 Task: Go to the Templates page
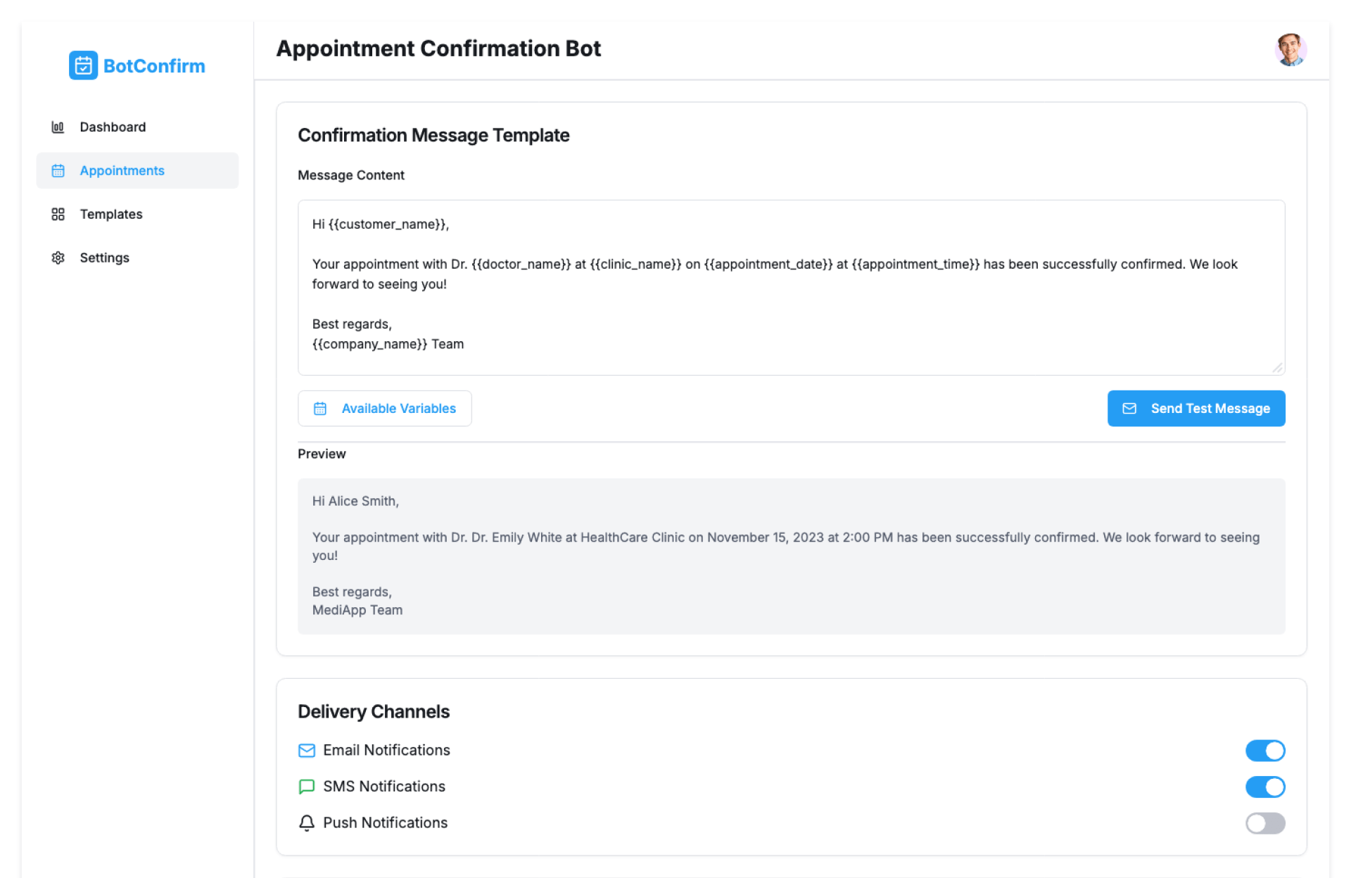coord(111,215)
